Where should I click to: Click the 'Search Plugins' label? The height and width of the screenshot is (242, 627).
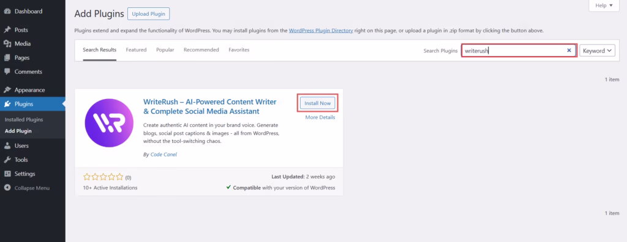[440, 51]
